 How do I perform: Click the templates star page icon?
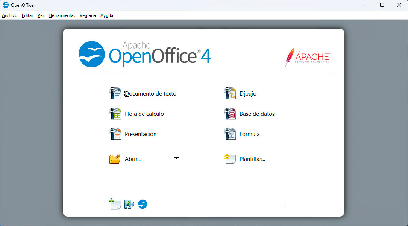230,159
